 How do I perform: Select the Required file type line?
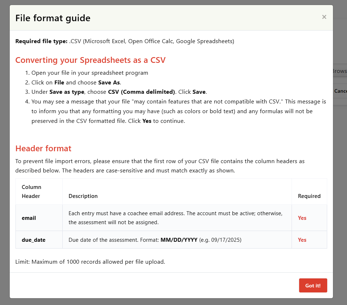tap(125, 41)
